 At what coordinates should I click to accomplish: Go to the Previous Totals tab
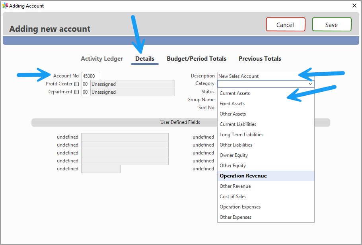click(260, 59)
